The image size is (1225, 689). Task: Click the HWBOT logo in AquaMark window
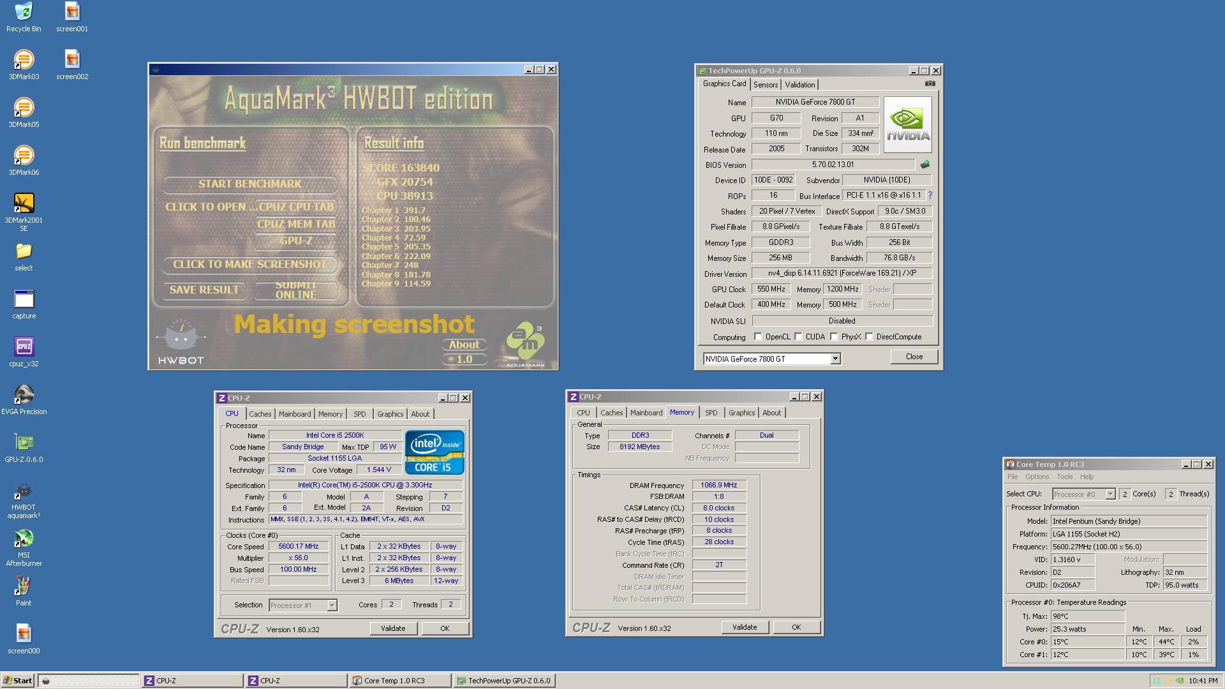181,341
